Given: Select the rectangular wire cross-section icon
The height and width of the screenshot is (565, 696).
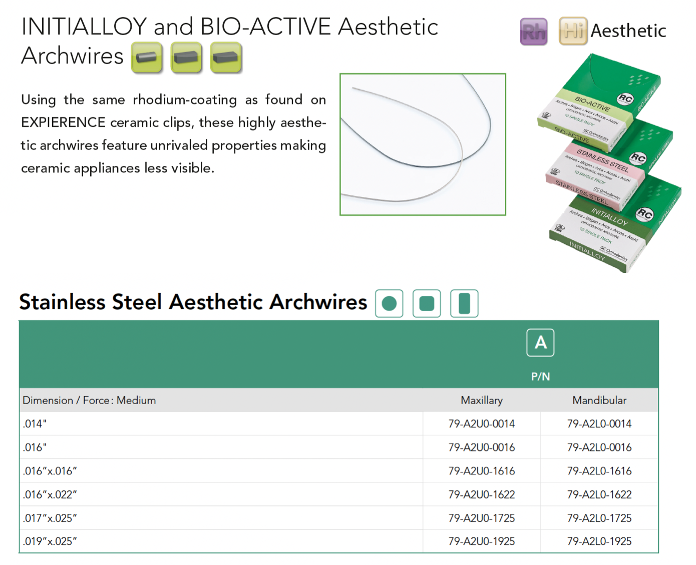Looking at the screenshot, I should 464,304.
